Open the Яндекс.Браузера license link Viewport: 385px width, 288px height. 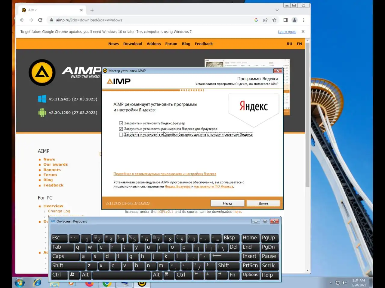[x=177, y=187]
